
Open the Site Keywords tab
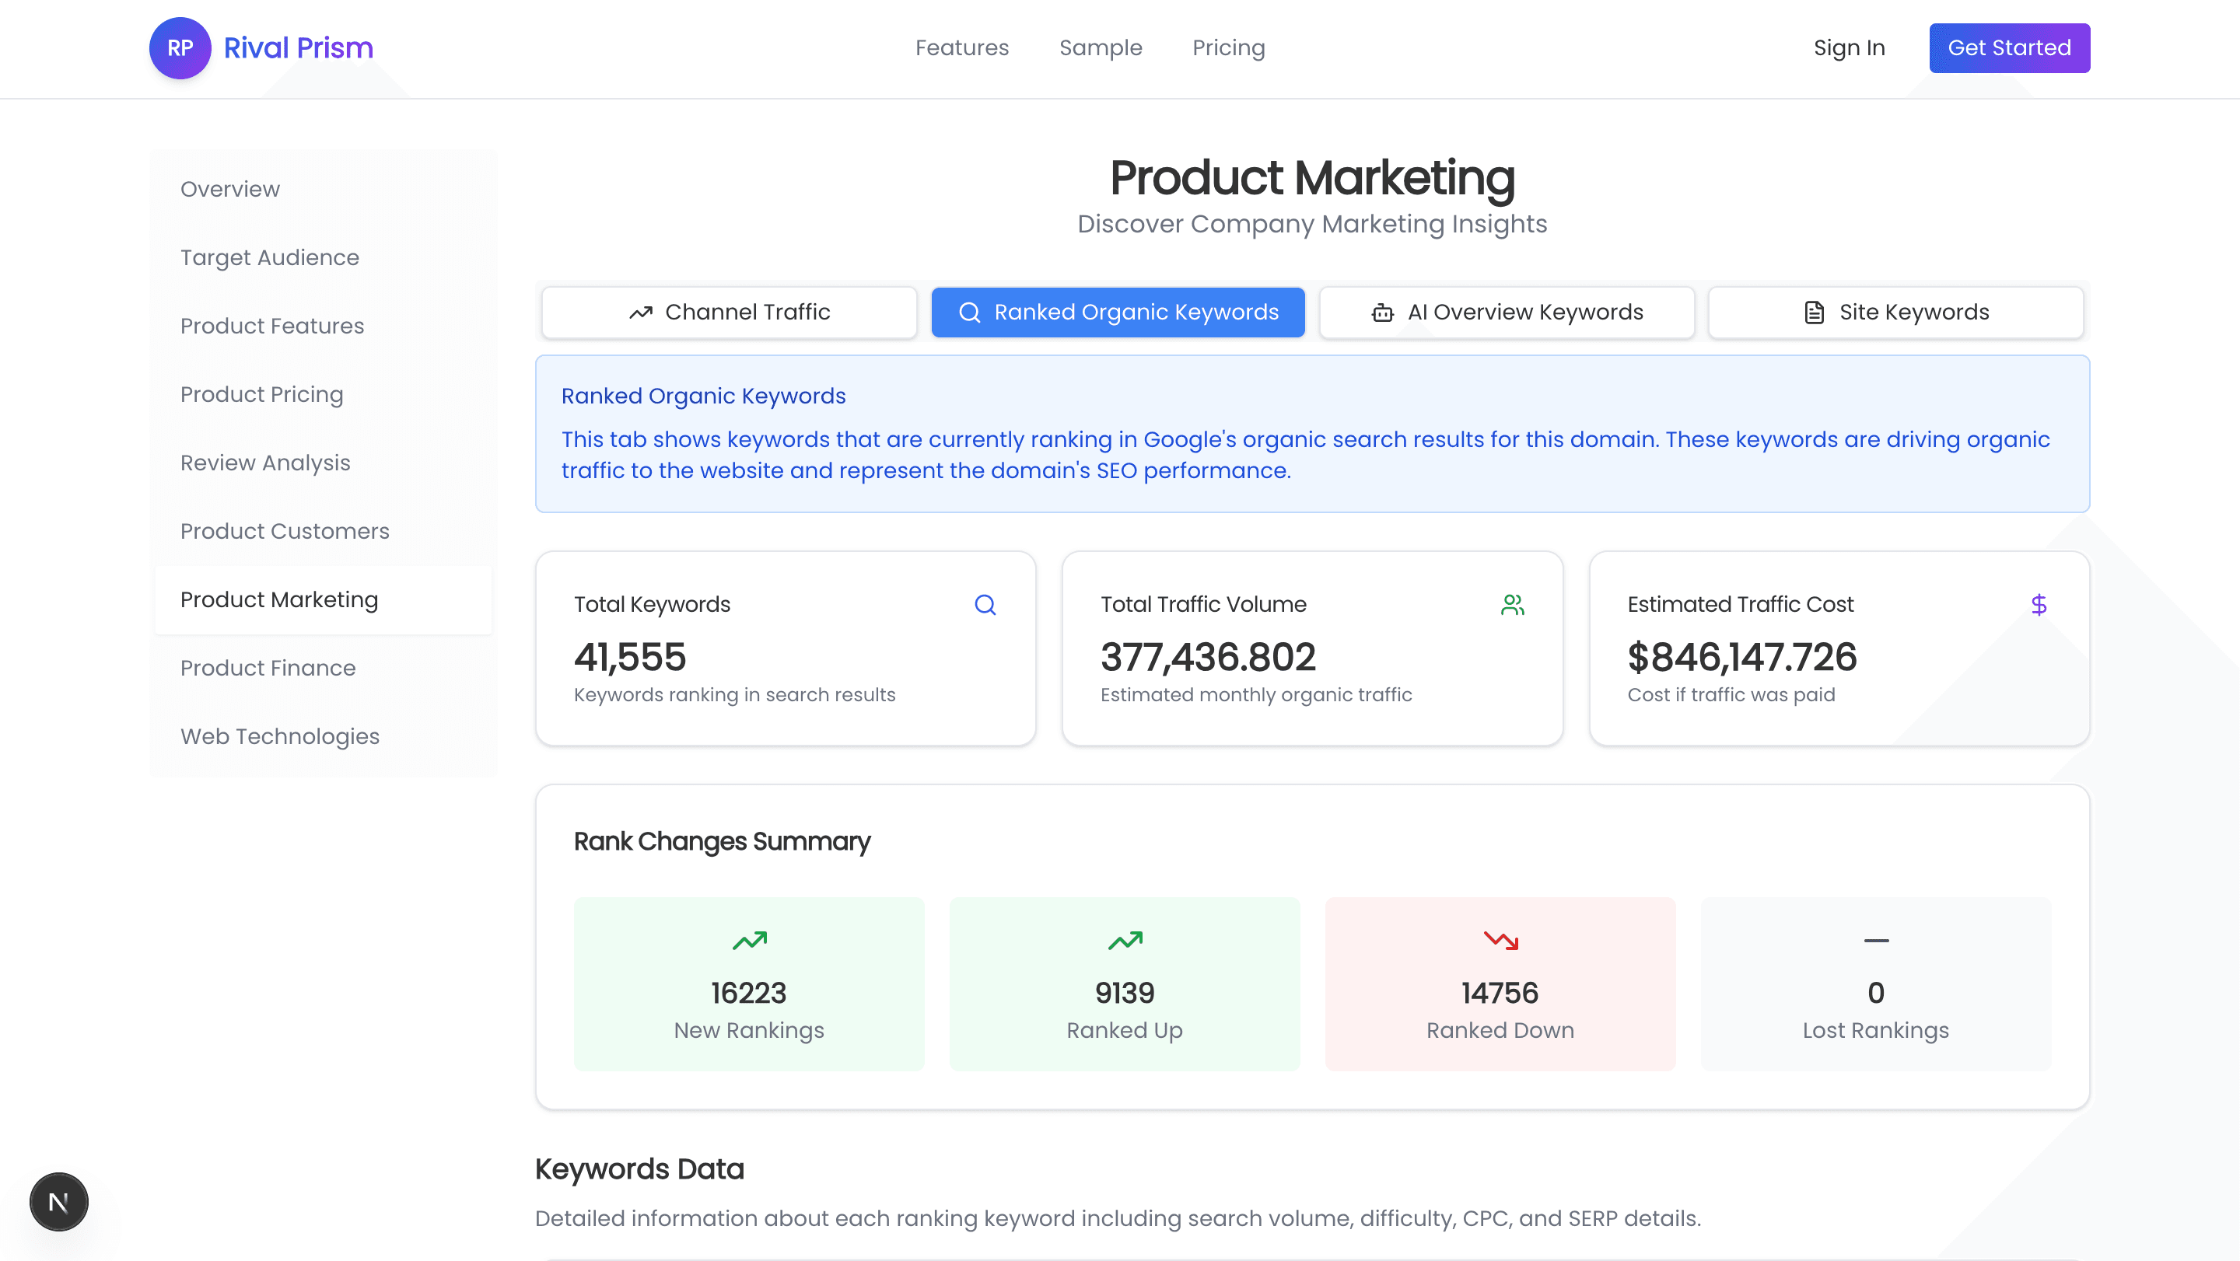pos(1895,311)
